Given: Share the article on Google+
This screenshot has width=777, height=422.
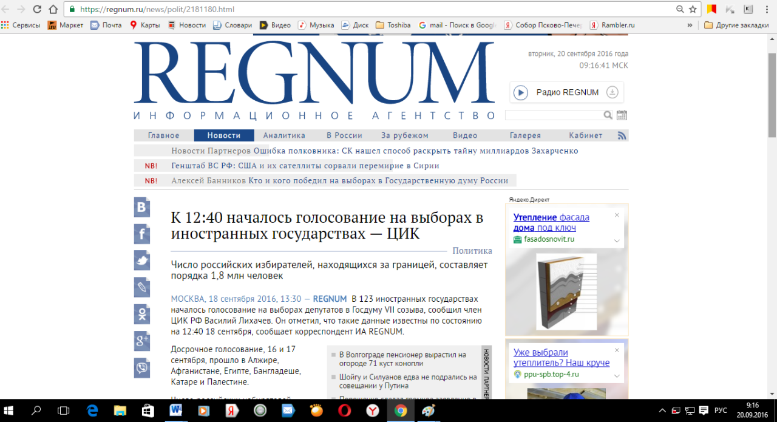Looking at the screenshot, I should tap(142, 341).
